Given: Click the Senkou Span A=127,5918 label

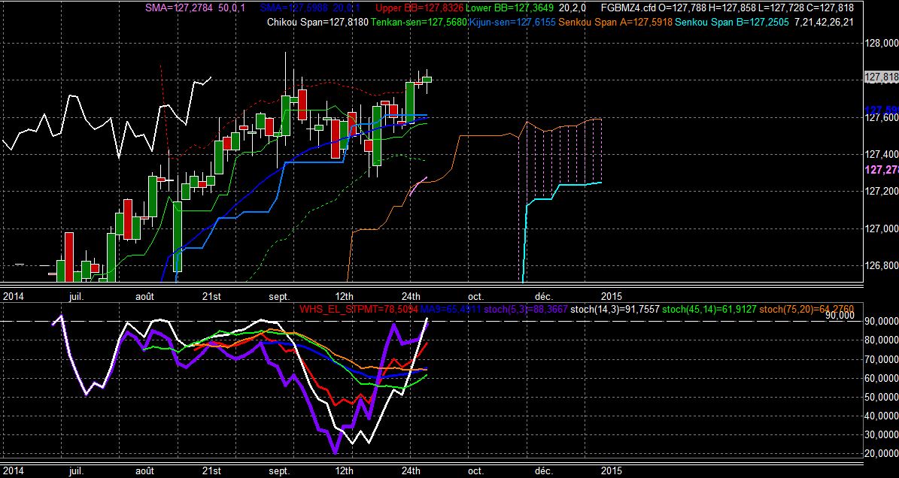Looking at the screenshot, I should (x=616, y=23).
